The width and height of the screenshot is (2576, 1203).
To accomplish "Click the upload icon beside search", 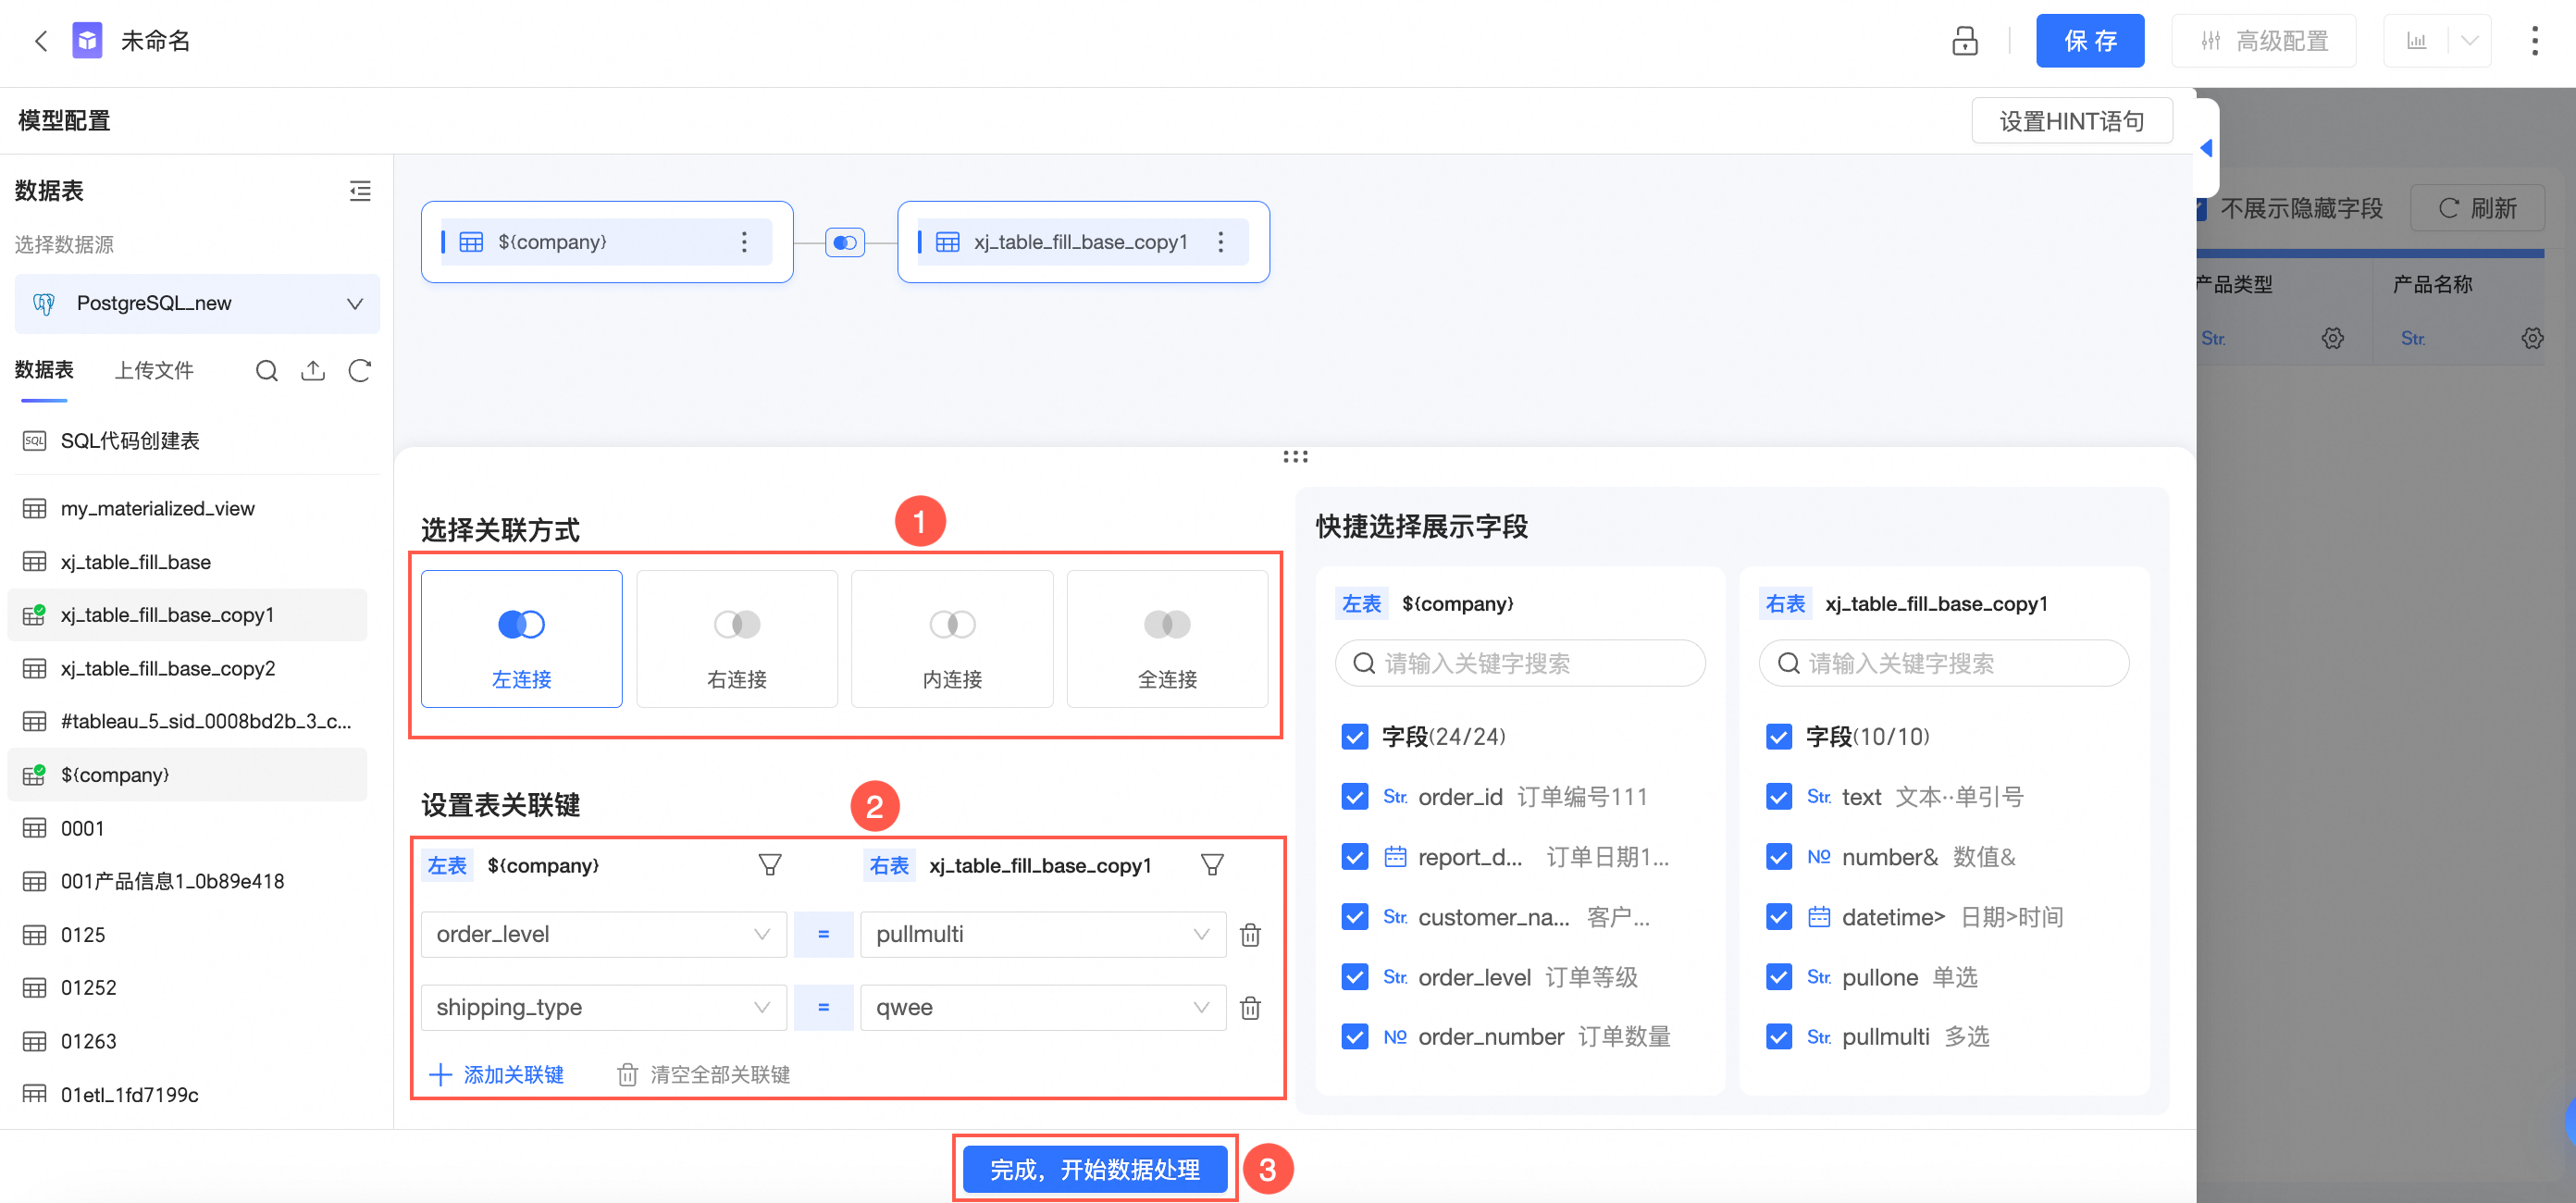I will (313, 371).
